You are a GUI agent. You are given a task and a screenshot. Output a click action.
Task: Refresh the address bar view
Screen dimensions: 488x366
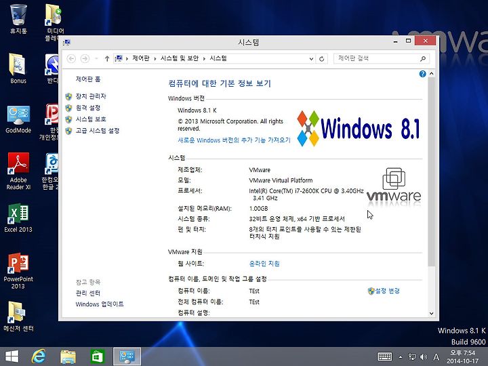[321, 58]
